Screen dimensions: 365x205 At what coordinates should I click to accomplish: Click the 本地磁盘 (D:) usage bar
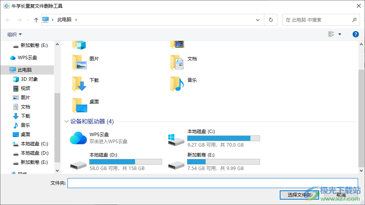125,162
